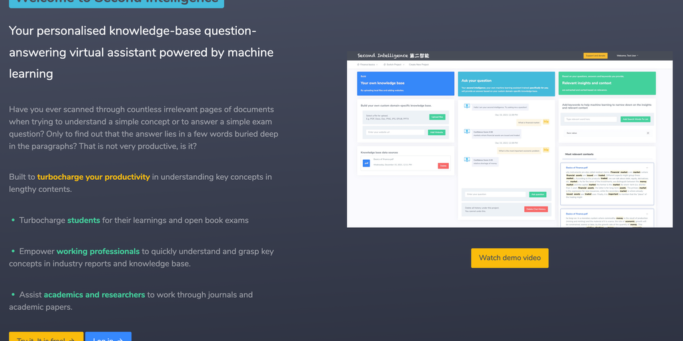Screen dimensions: 683x341
Task: Collapse the first Basics of finance.pdf context card
Action: [x=647, y=168]
